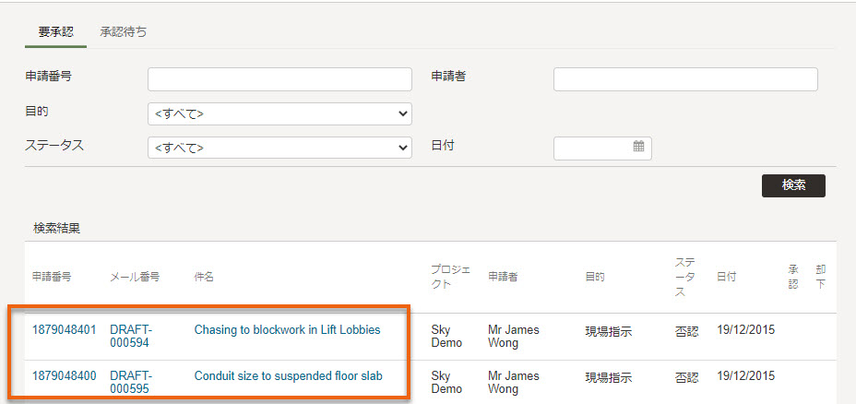Sort by メール番号 column header
This screenshot has height=404, width=856.
(x=135, y=277)
